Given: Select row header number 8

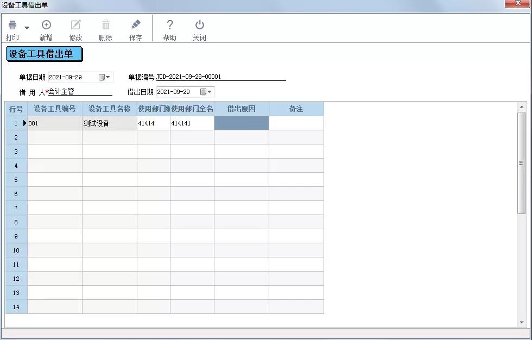Looking at the screenshot, I should (16, 222).
